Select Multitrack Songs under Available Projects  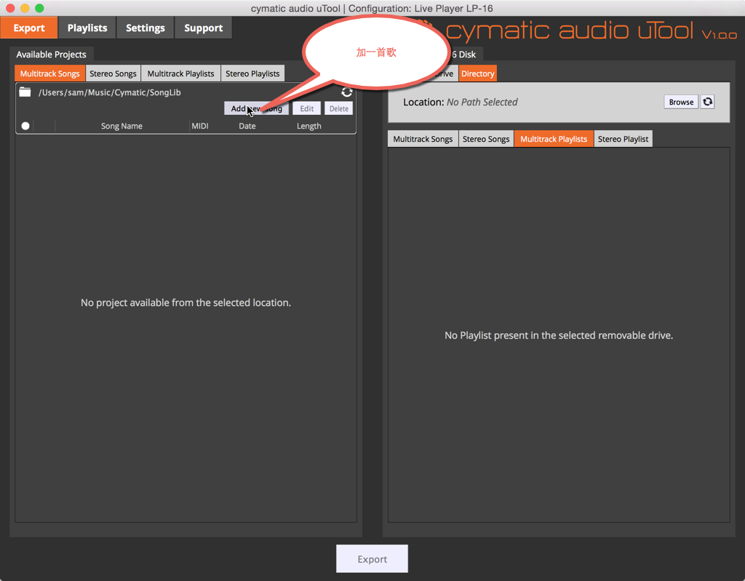50,73
